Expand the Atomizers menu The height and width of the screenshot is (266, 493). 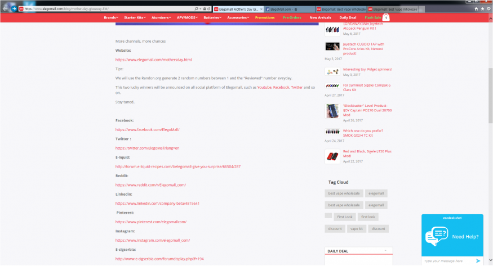click(x=161, y=17)
